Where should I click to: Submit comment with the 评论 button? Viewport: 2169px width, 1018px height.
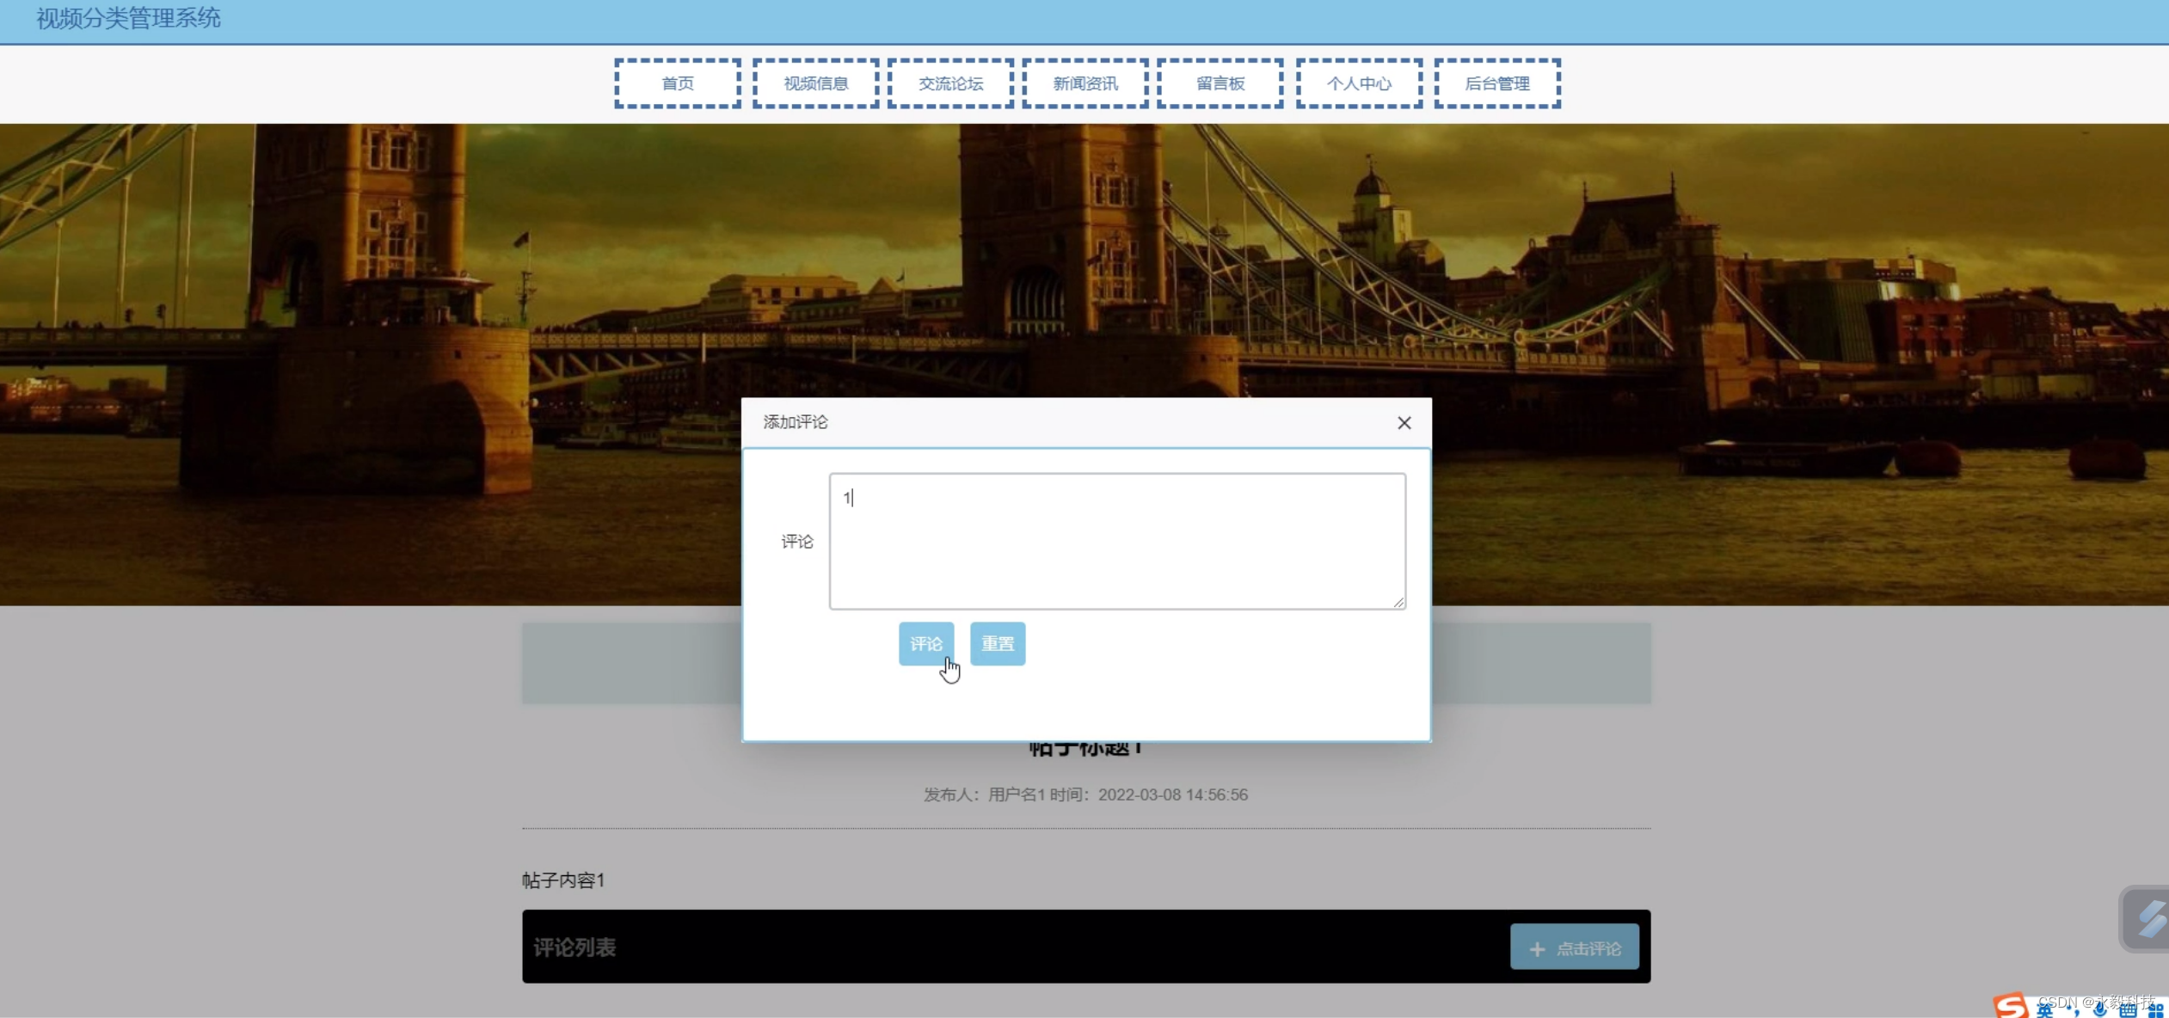[x=925, y=643]
